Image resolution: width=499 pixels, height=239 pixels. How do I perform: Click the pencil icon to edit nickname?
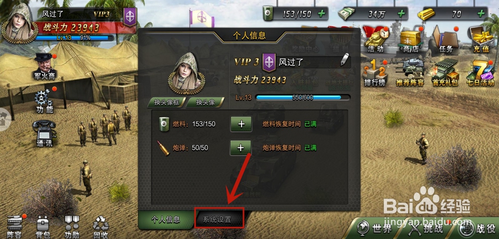345,59
